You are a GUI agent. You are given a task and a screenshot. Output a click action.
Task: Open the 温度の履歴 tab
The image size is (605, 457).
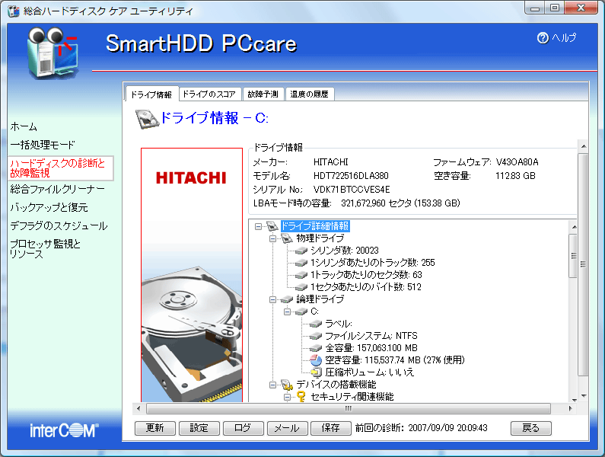pos(310,94)
